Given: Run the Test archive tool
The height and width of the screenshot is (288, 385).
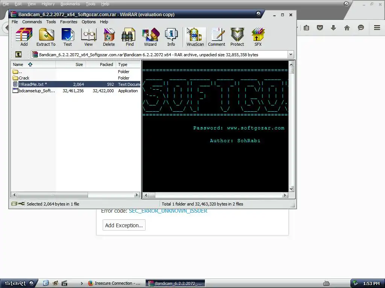Looking at the screenshot, I should (68, 37).
